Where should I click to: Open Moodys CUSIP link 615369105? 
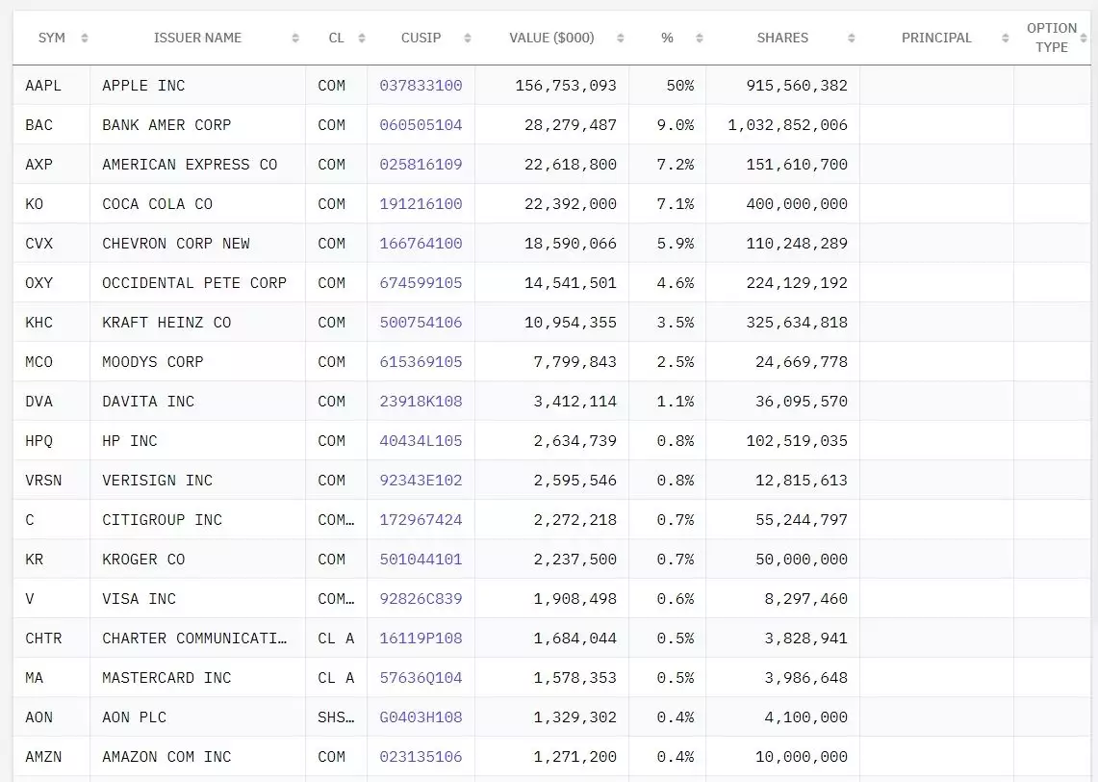coord(421,361)
